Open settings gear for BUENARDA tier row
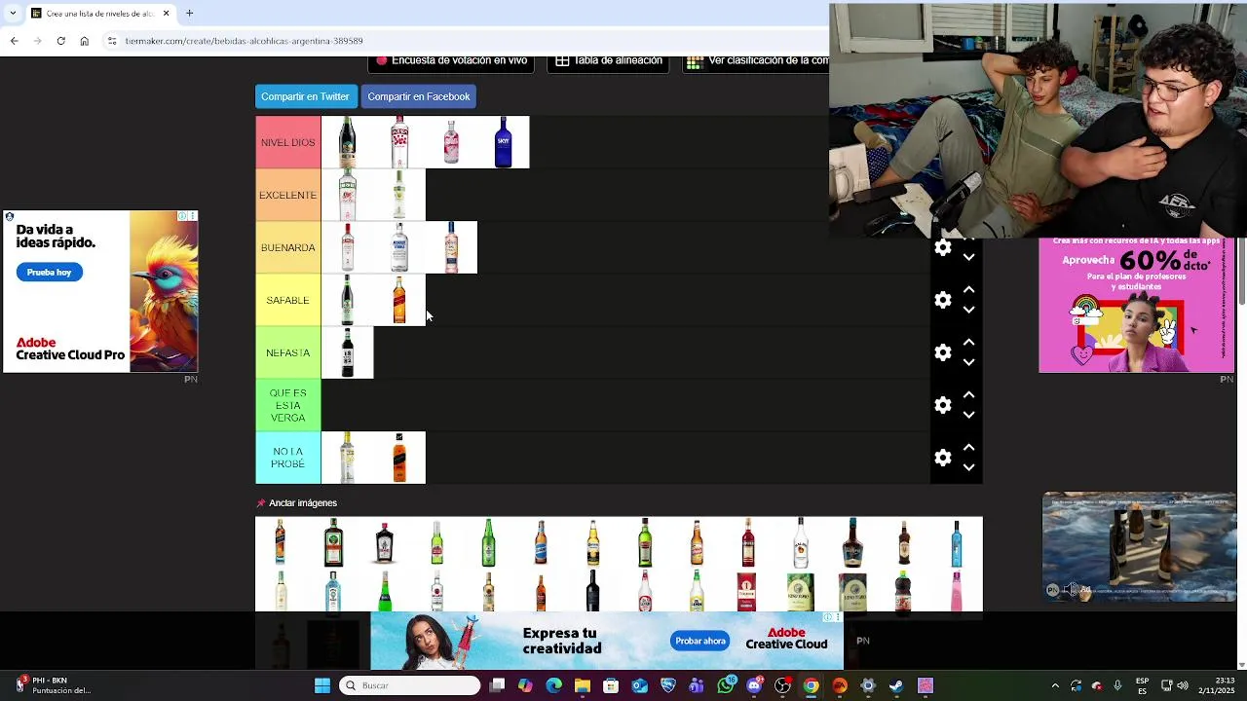This screenshot has height=701, width=1247. [x=942, y=247]
